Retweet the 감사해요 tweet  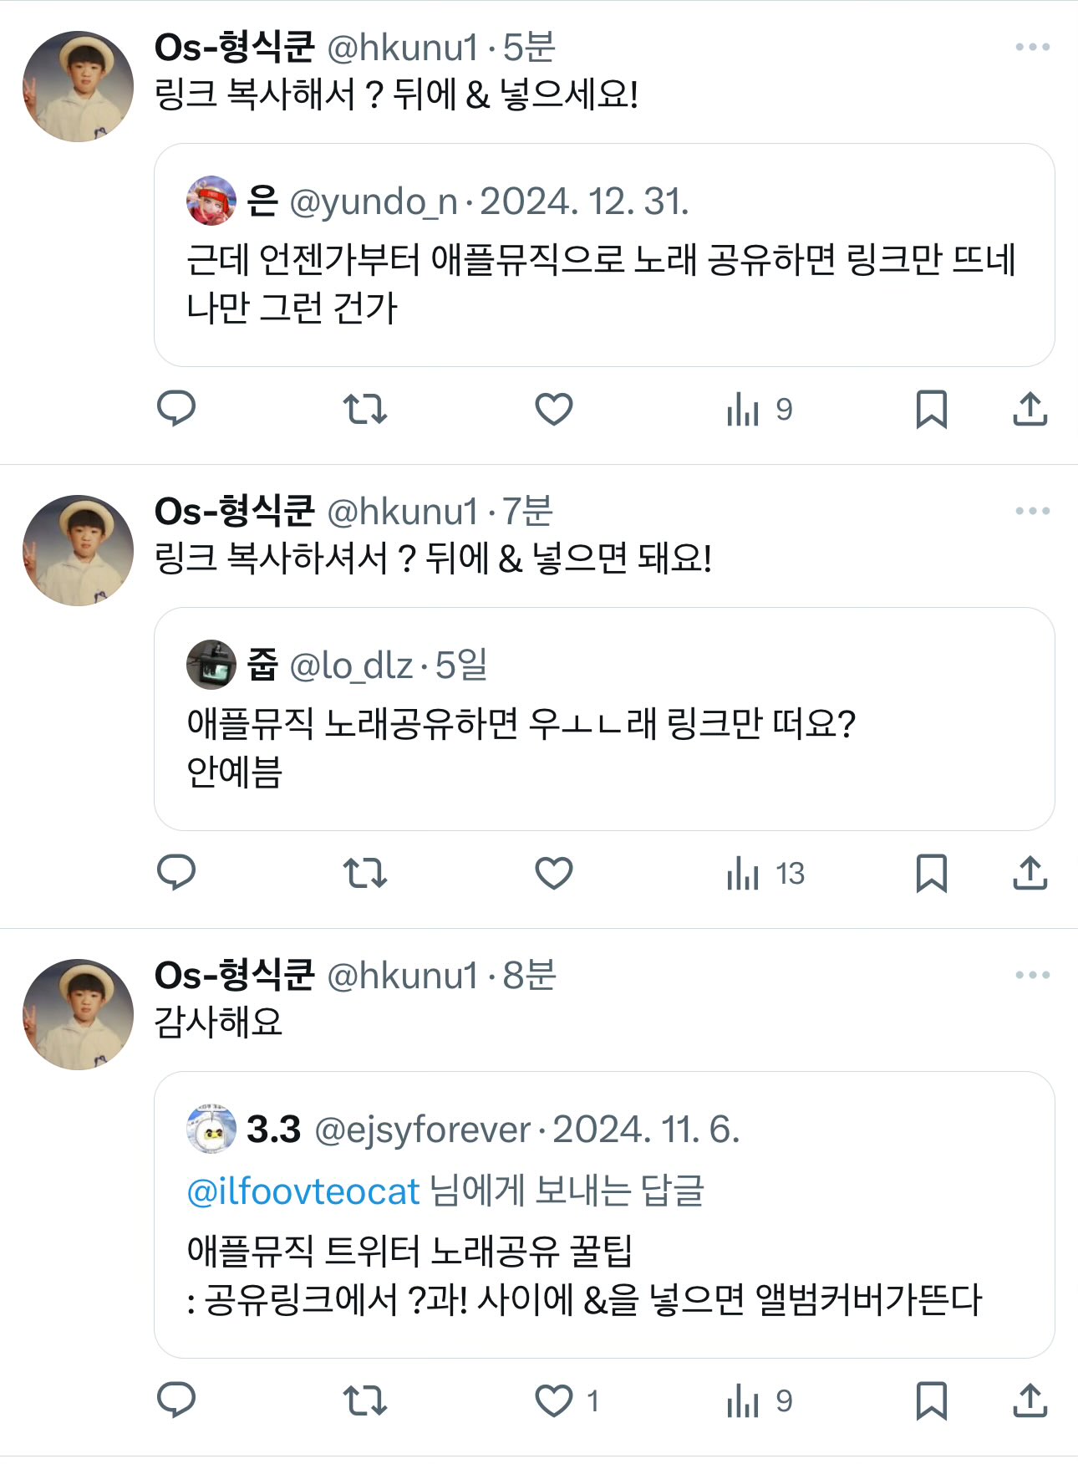click(365, 1400)
